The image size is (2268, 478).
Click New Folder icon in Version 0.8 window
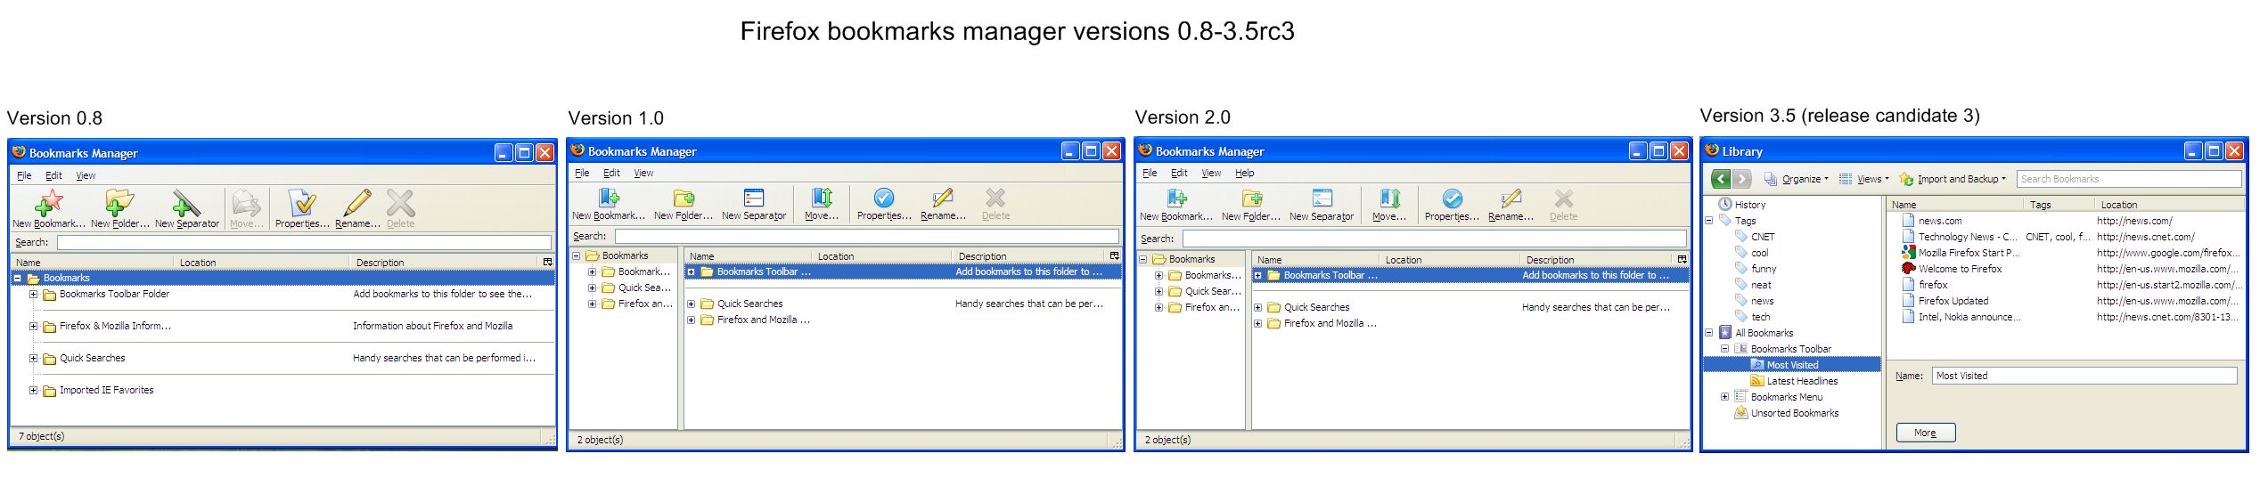(119, 203)
